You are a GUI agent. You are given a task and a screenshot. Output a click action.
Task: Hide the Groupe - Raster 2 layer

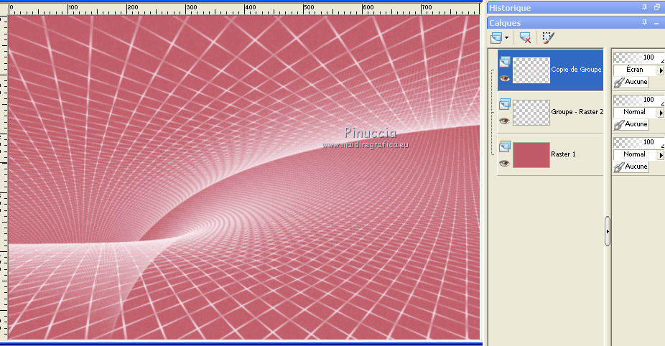point(504,121)
